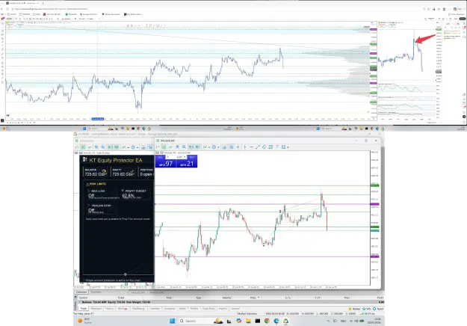
Task: Open periods clock icon in front chart toolbar
Action: pos(214,147)
